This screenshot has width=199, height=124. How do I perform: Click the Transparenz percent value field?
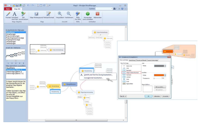163,78
